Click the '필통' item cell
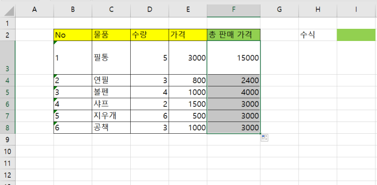This screenshot has height=185, width=377. [111, 58]
